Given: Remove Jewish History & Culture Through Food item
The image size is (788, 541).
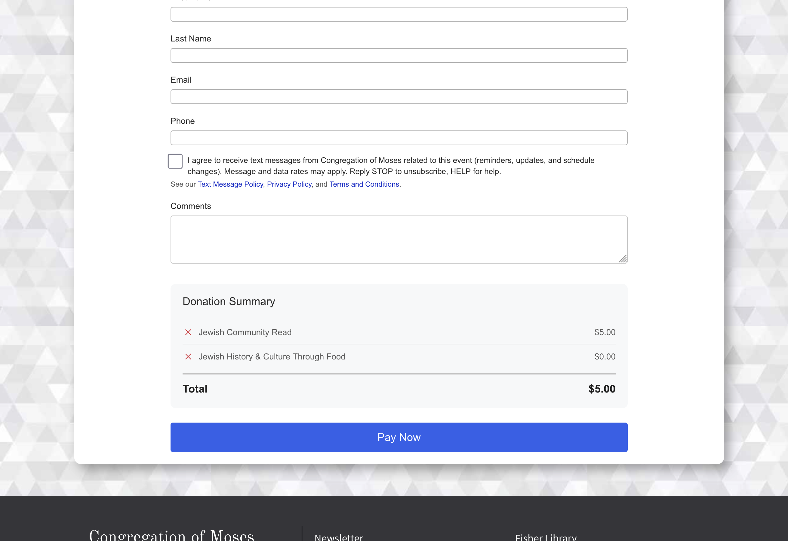Looking at the screenshot, I should tap(188, 356).
